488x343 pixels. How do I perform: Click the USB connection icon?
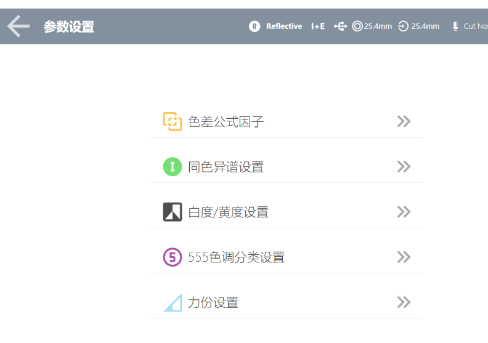pos(341,26)
